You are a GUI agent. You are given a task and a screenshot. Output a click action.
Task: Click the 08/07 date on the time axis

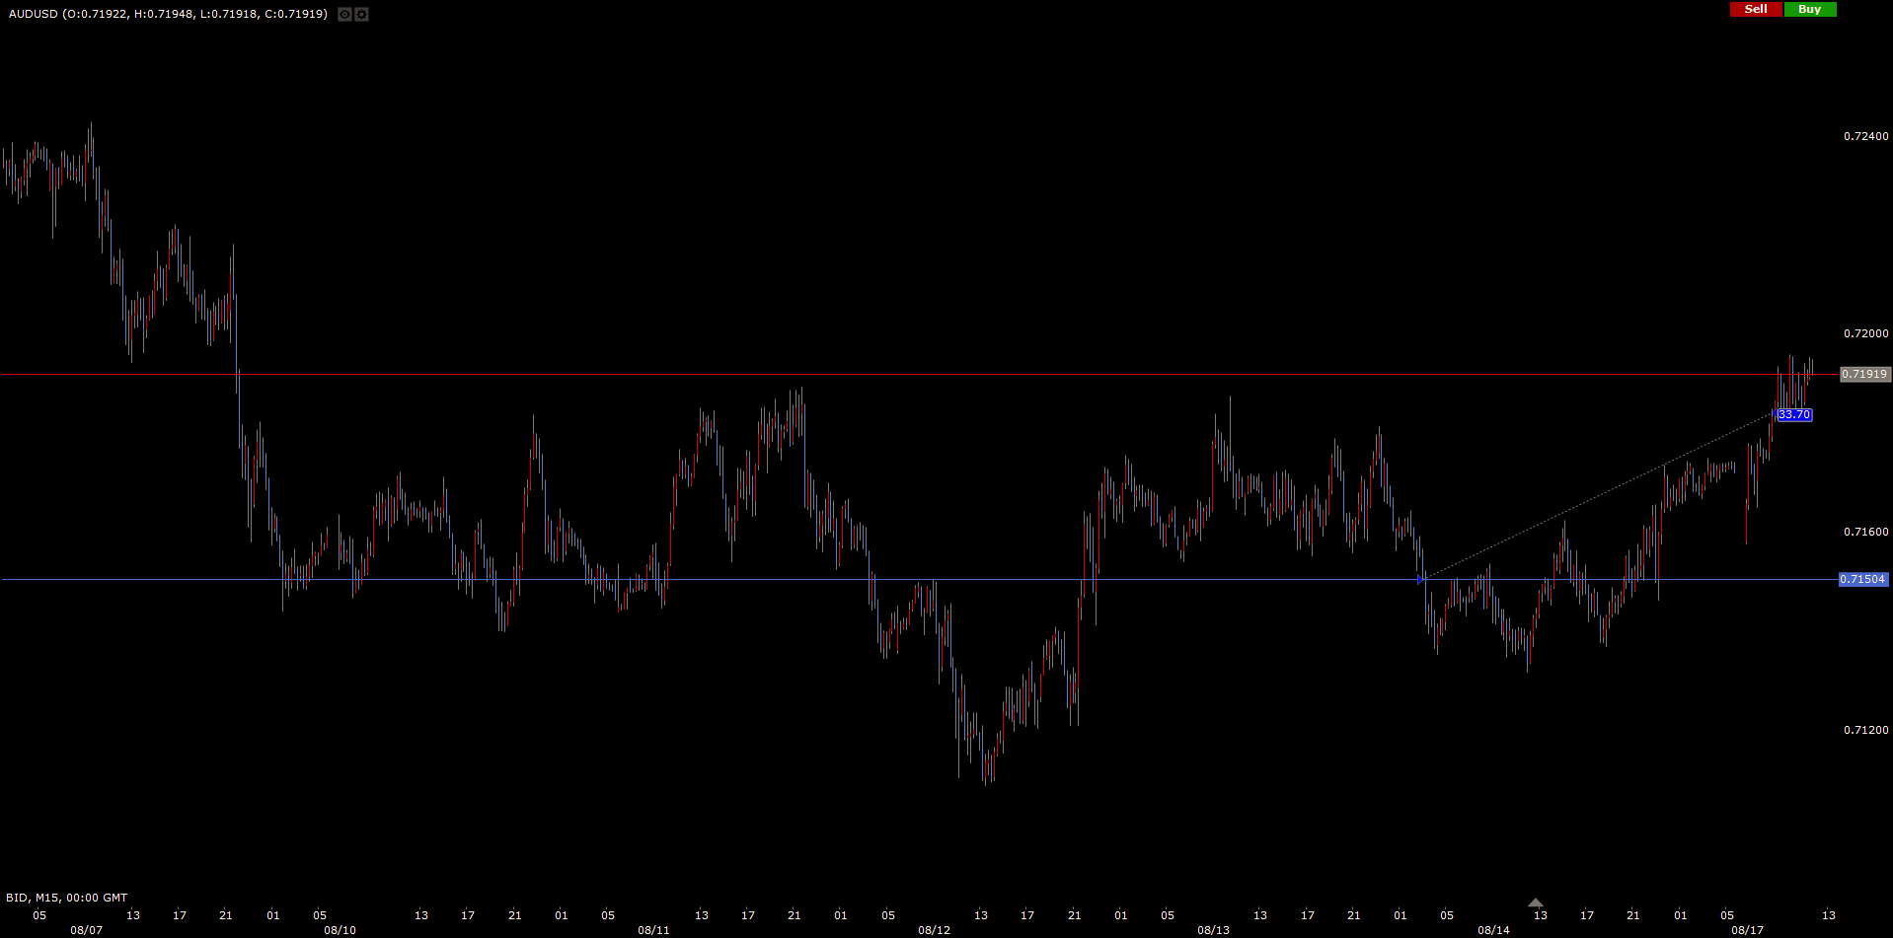86,930
